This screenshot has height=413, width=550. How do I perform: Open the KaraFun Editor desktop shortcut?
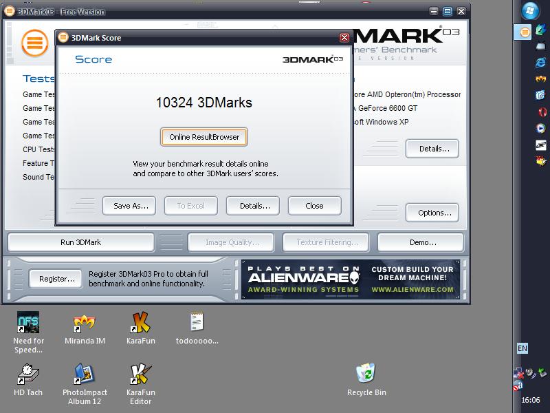(141, 384)
